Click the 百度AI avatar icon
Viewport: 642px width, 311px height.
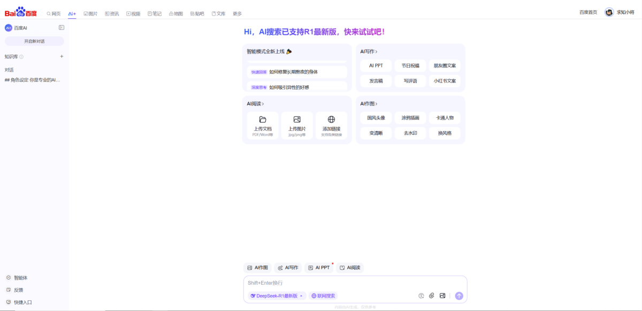point(9,27)
